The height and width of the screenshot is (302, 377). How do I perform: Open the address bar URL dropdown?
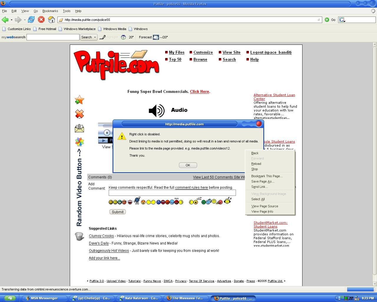318,20
